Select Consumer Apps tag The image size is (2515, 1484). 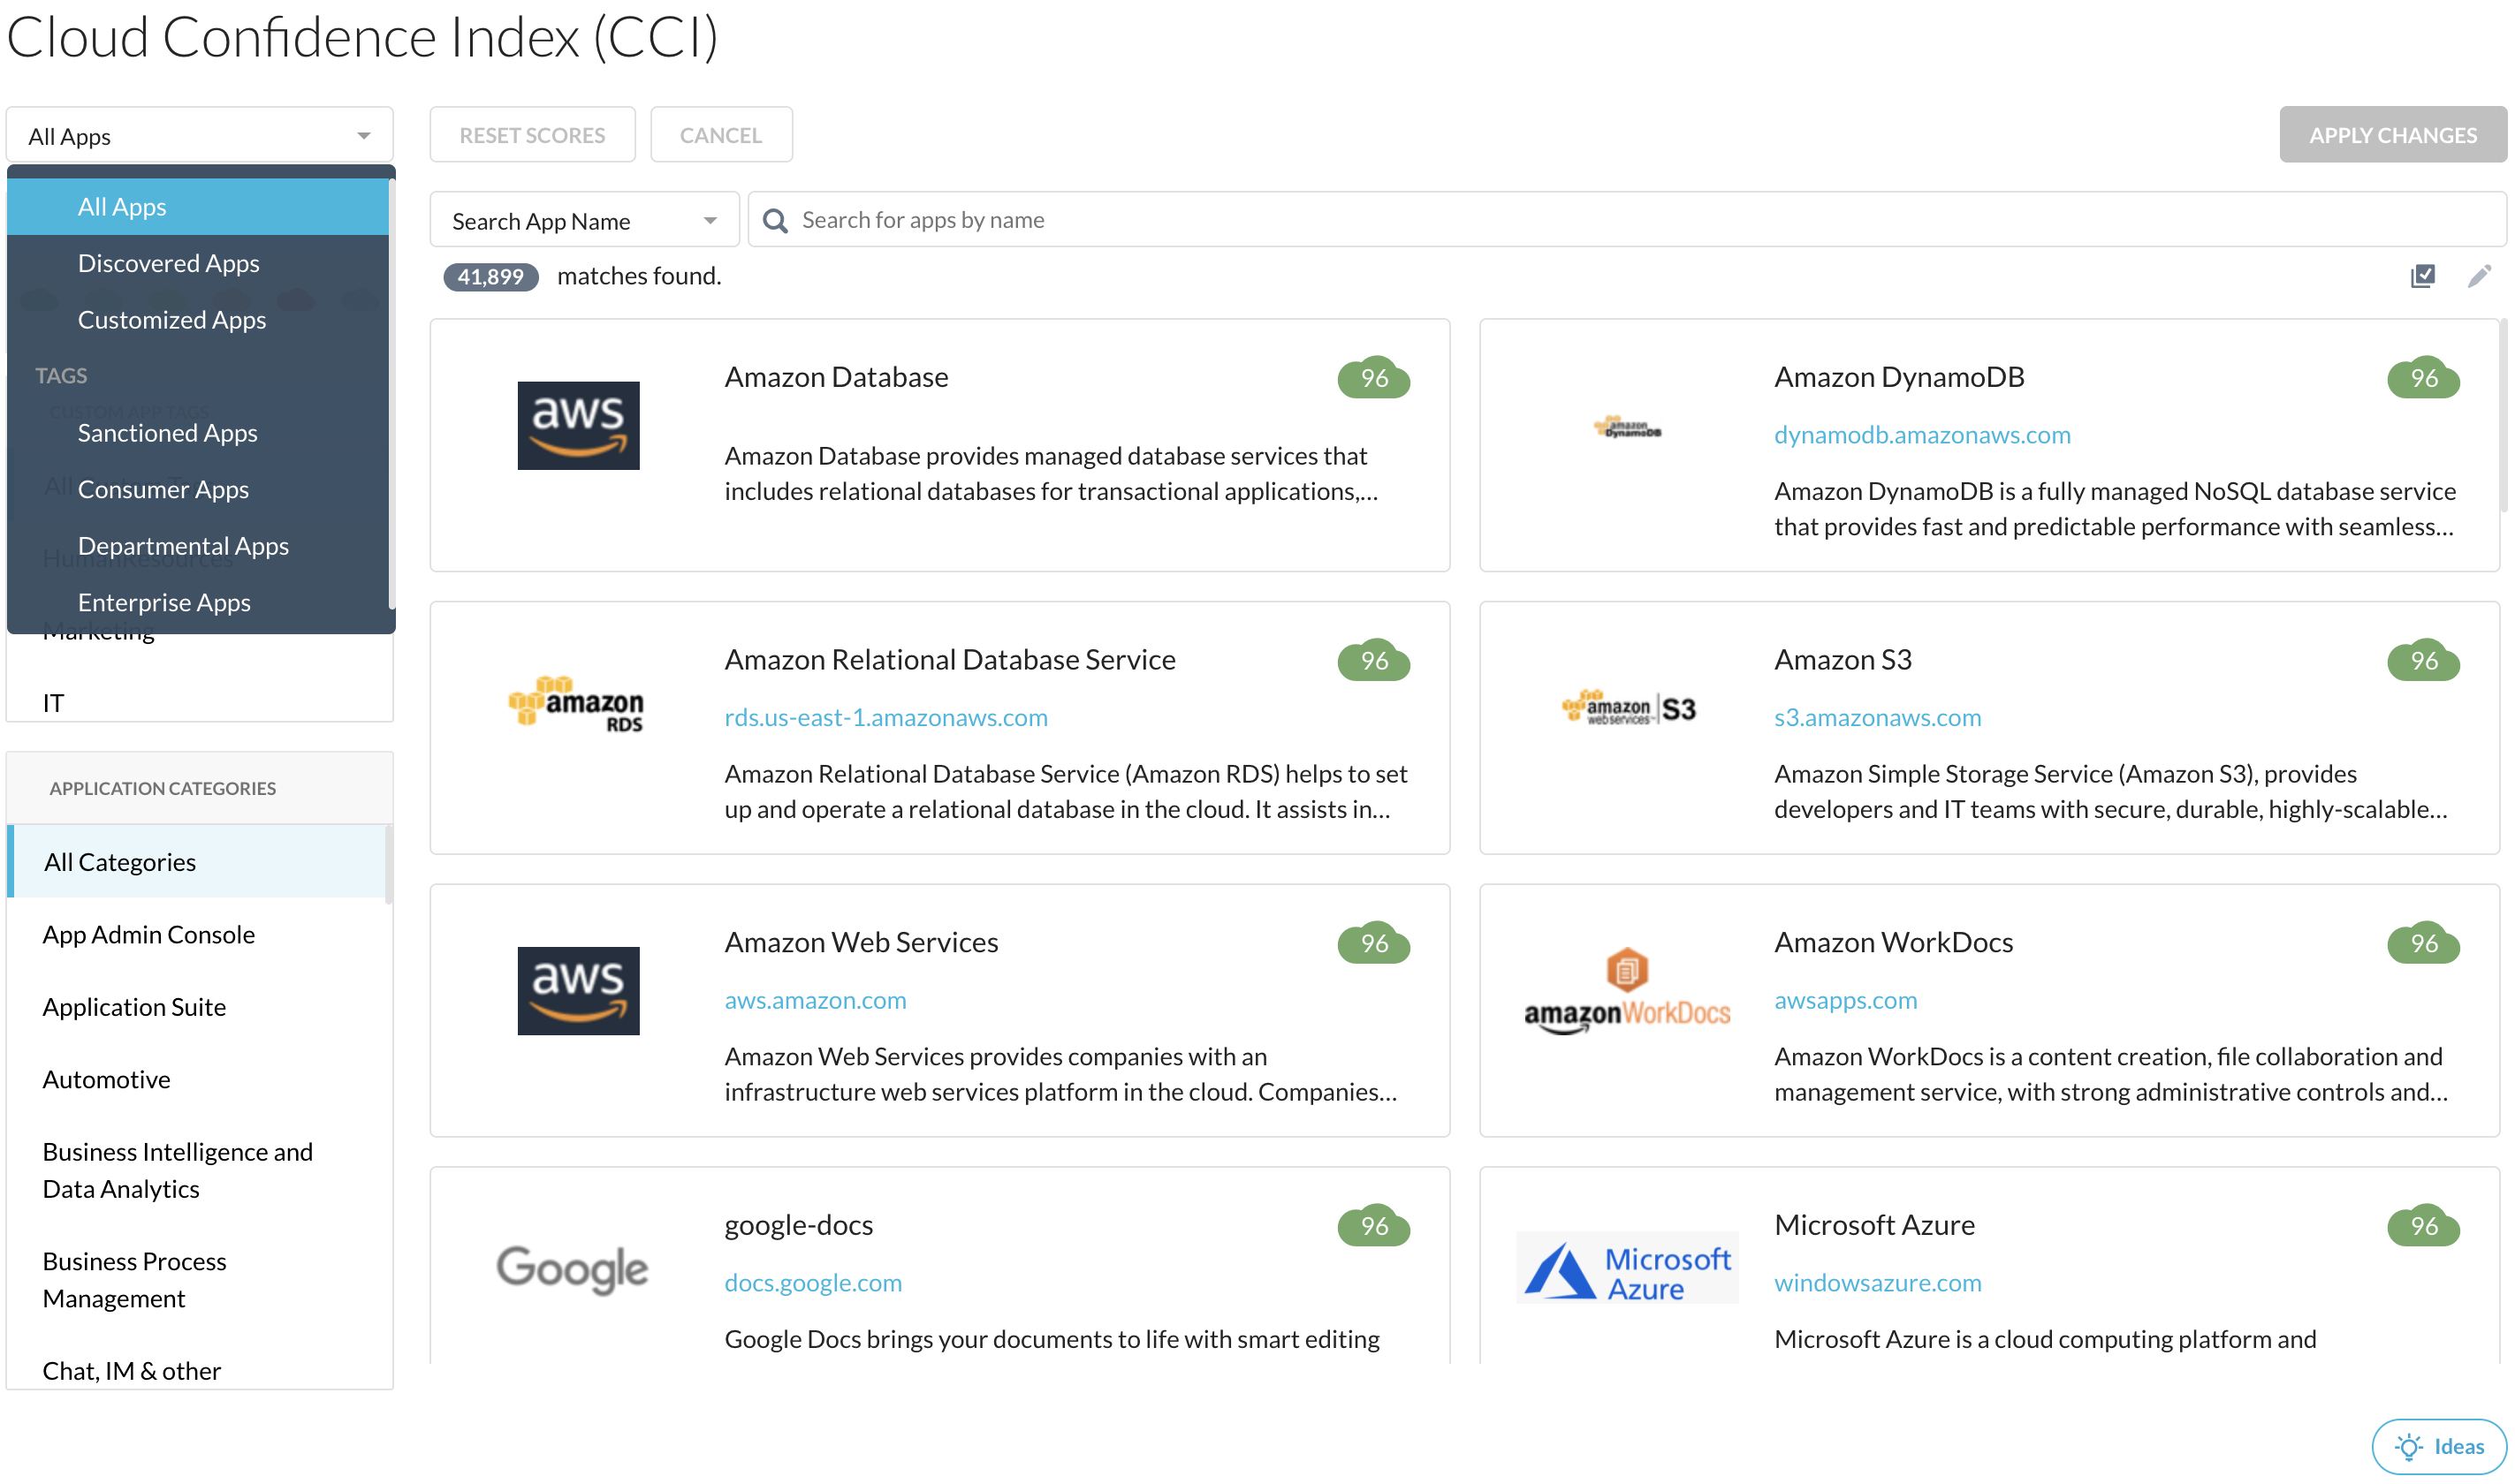click(x=197, y=489)
